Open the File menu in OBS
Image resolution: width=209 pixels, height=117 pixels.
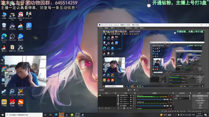pos(101,28)
